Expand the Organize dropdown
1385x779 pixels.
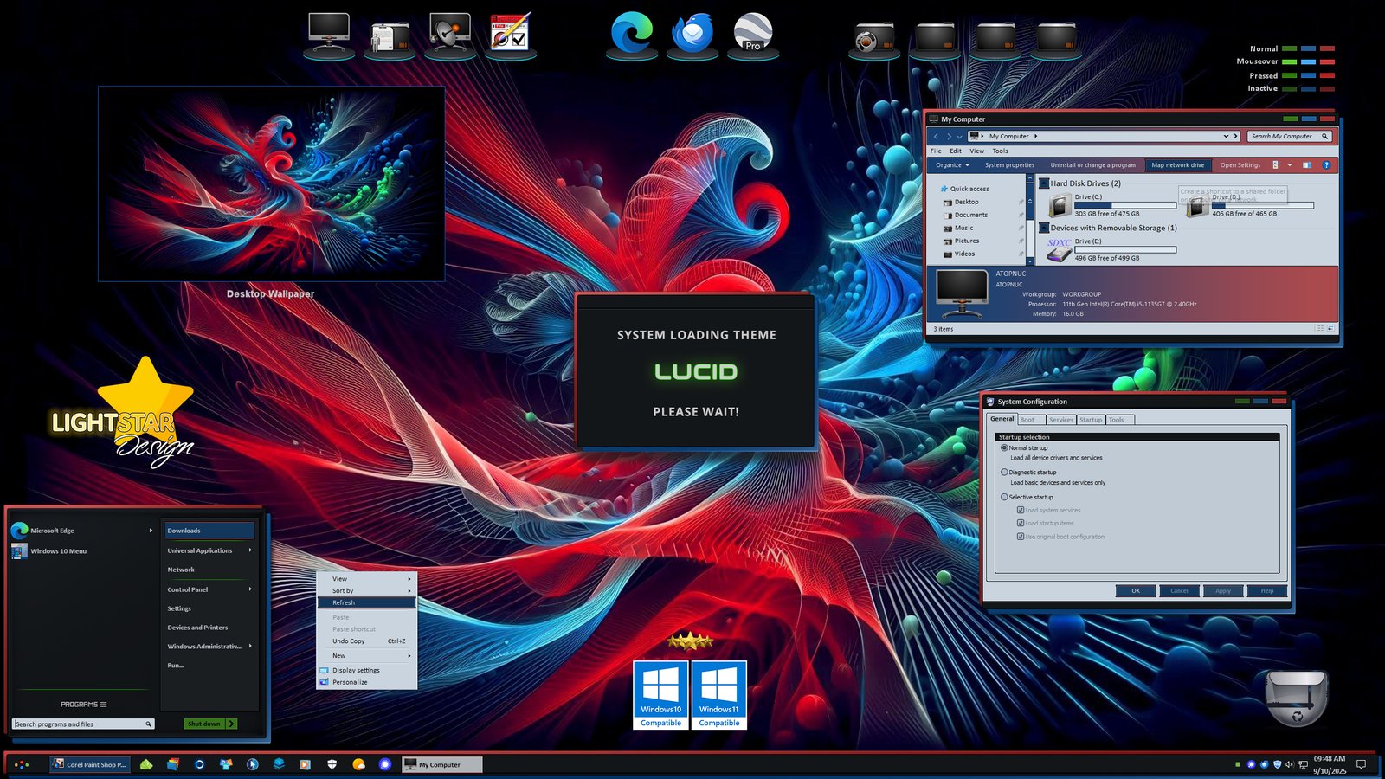point(952,164)
